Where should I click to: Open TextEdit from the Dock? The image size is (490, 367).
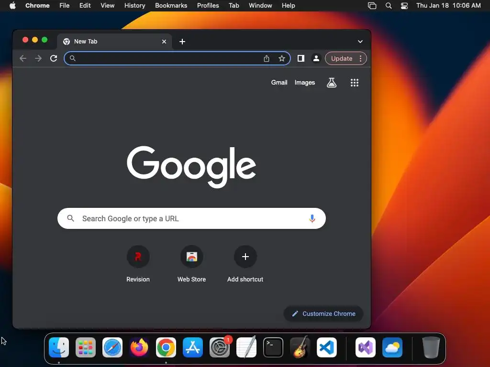click(246, 347)
